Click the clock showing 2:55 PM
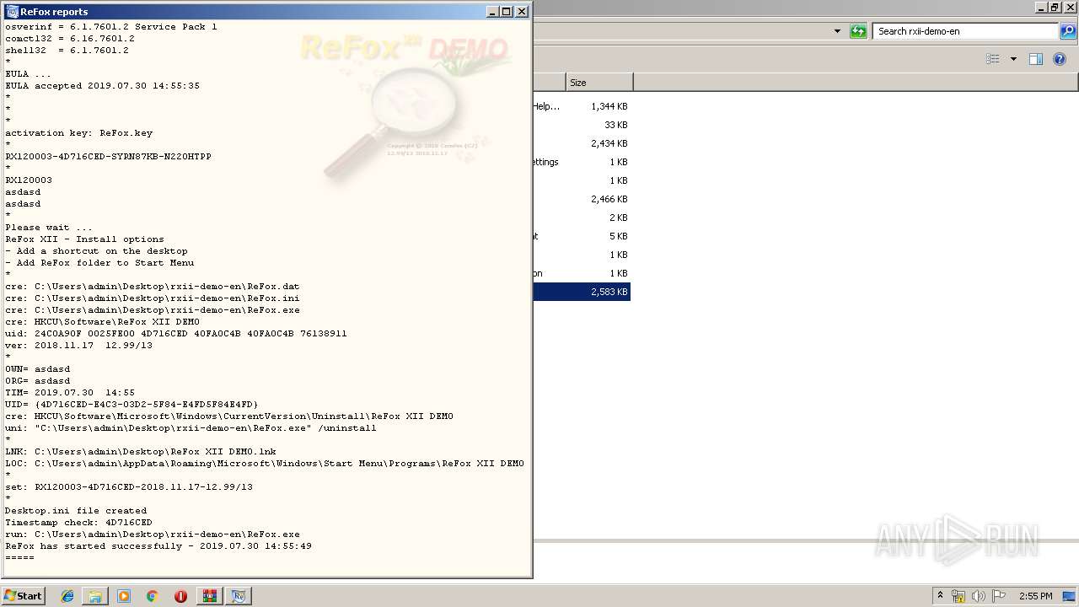The image size is (1079, 607). pyautogui.click(x=1035, y=596)
